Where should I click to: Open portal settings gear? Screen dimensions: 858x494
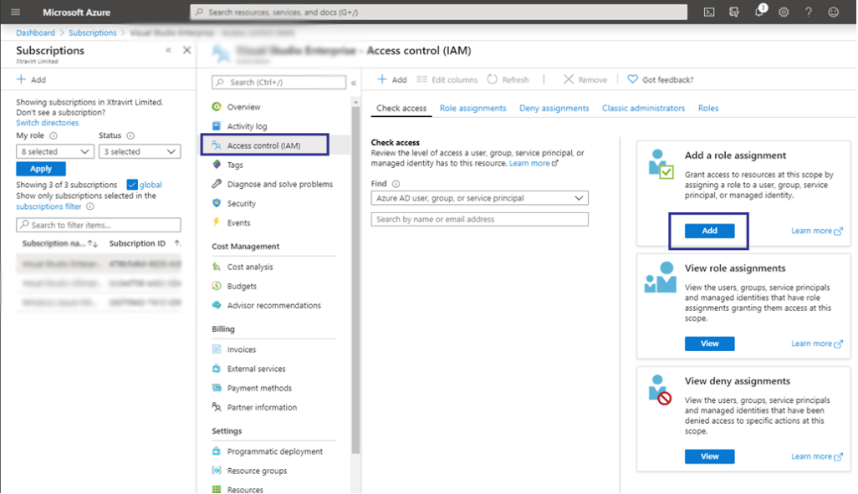tap(784, 12)
